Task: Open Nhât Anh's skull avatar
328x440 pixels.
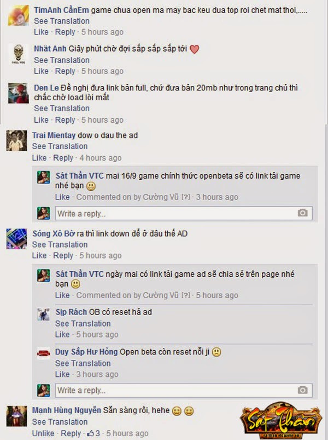Action: (19, 54)
